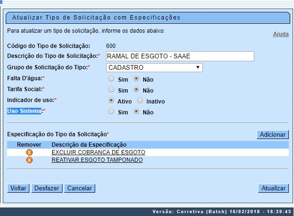The height and width of the screenshot is (216, 294).
Task: Choose Não for Tarifa Social
Action: click(136, 89)
